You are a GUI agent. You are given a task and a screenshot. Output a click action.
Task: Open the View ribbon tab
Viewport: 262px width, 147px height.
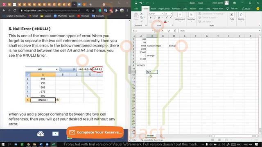201,9
